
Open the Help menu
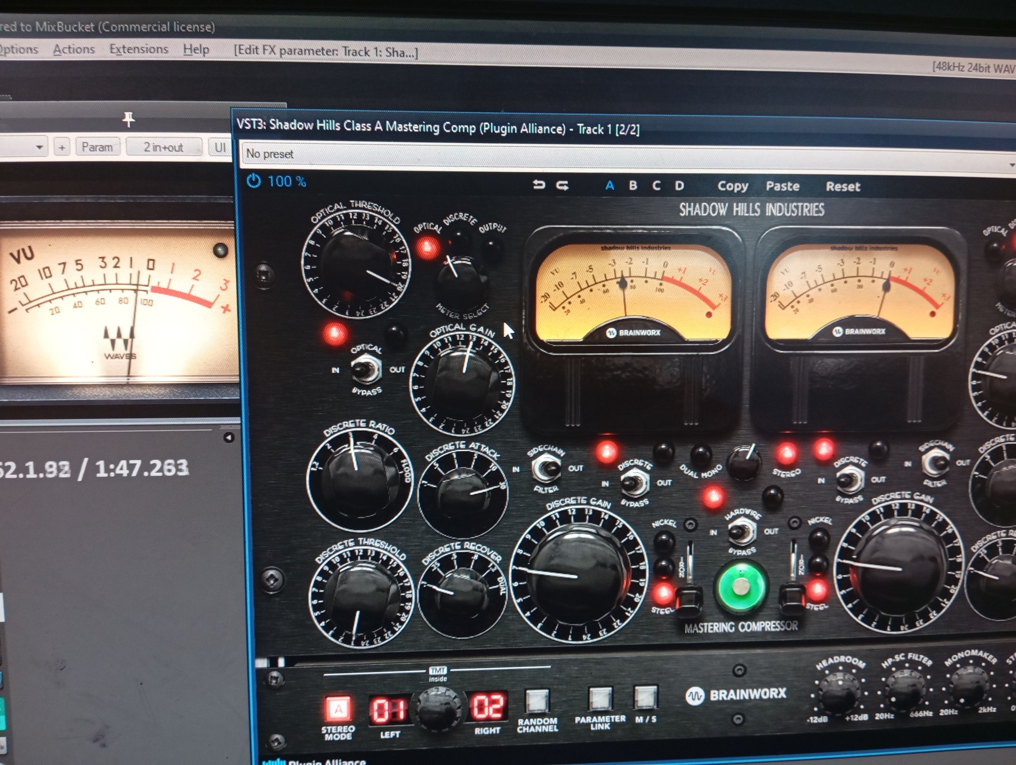196,49
